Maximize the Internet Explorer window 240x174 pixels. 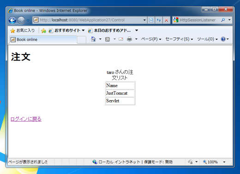[x=214, y=10]
